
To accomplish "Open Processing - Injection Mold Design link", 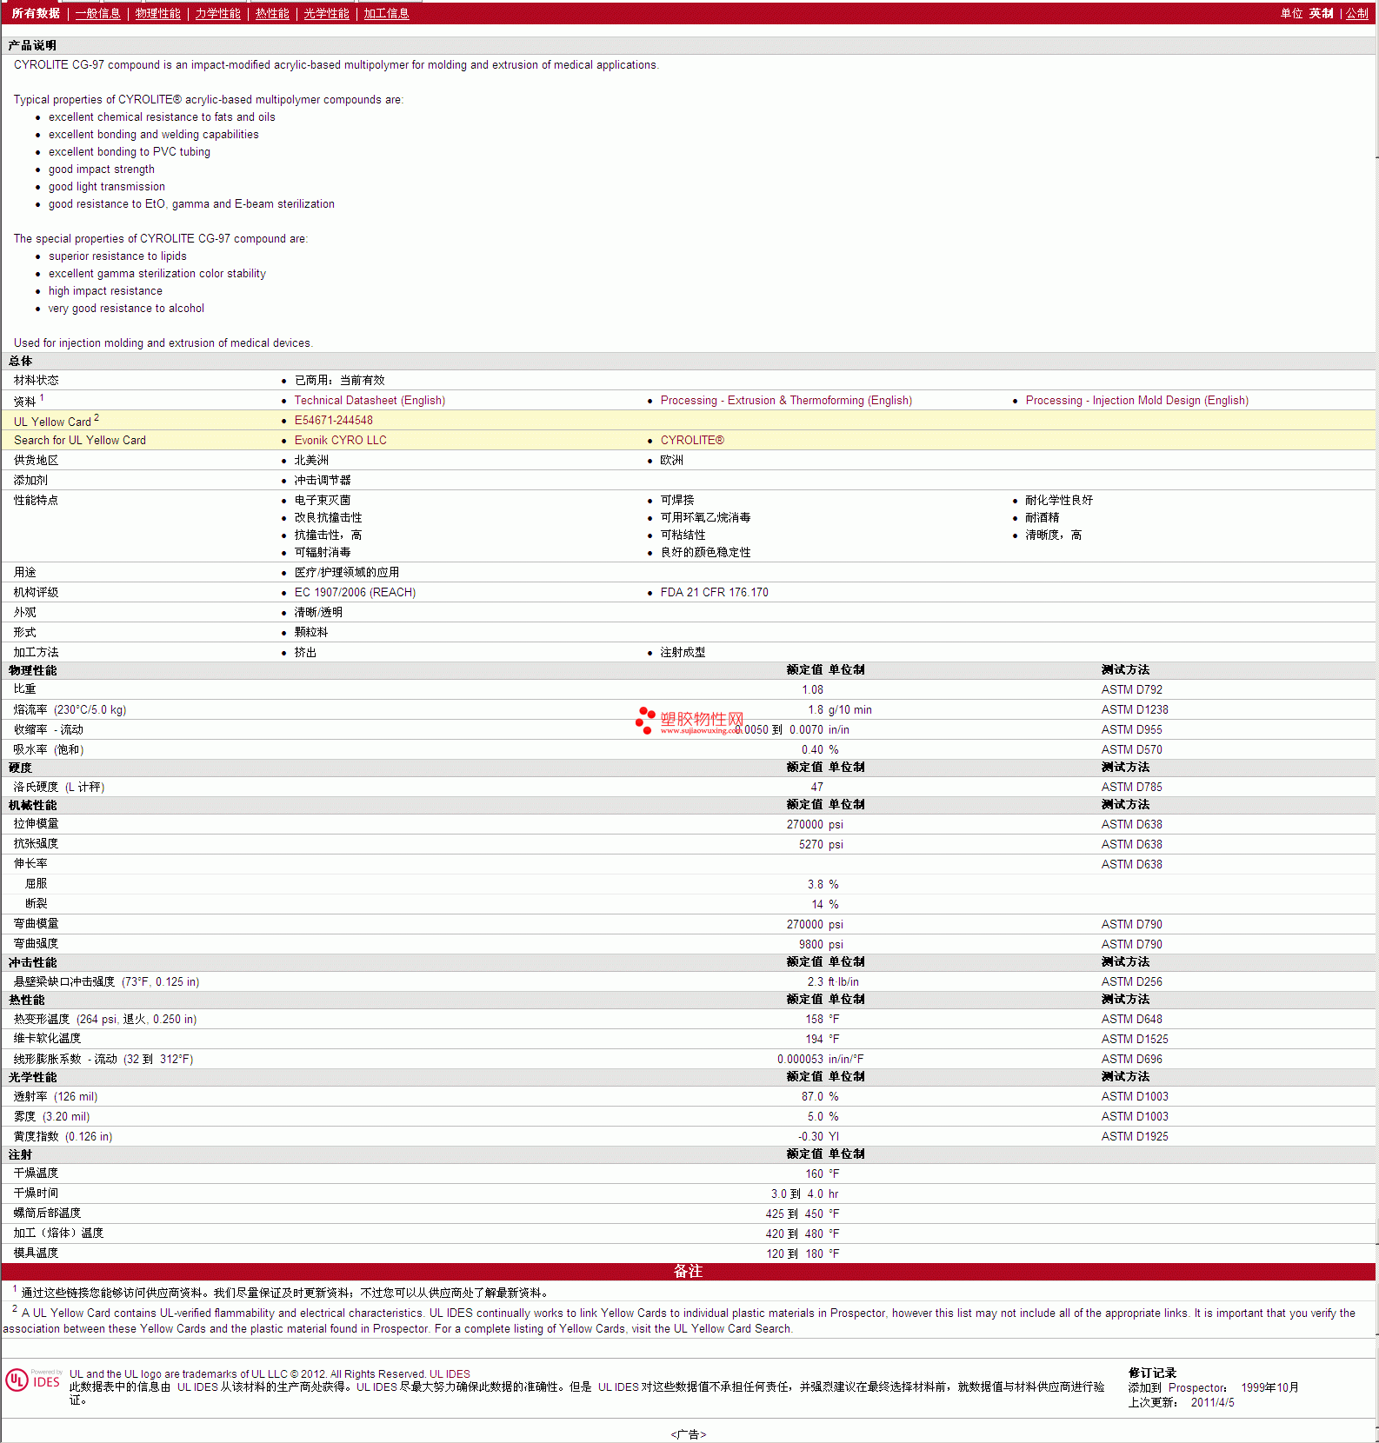I will [1136, 401].
